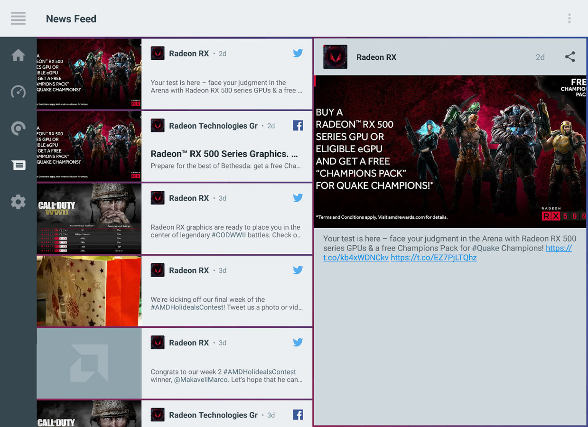Screen dimensions: 588x427
Task: Open "Prepare for the best of Bethesda" text
Action: (226, 166)
